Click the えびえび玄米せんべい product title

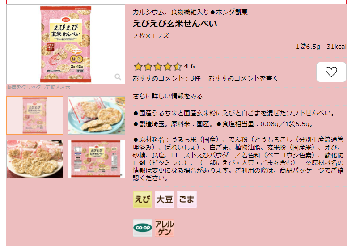tap(175, 24)
